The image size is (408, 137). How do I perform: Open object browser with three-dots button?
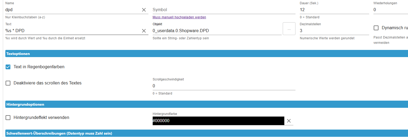pyautogui.click(x=289, y=29)
